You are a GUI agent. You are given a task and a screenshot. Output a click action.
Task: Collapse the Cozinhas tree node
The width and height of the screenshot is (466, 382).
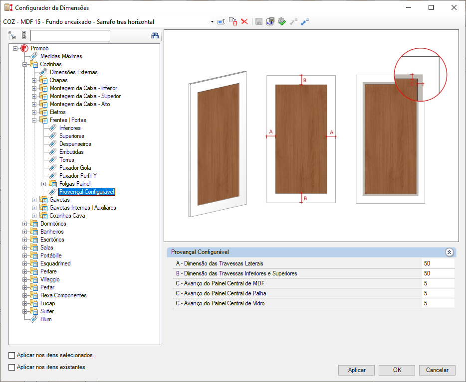24,64
